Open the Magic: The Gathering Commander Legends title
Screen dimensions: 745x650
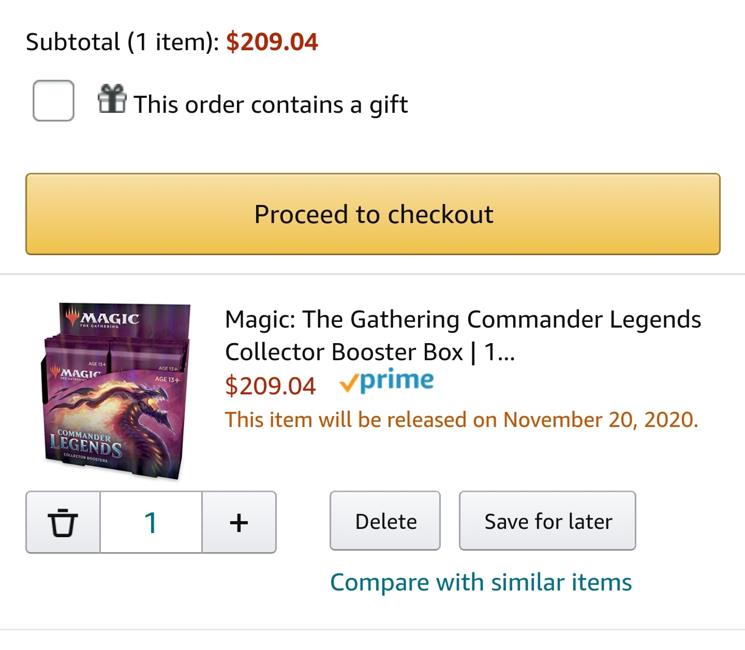point(463,319)
